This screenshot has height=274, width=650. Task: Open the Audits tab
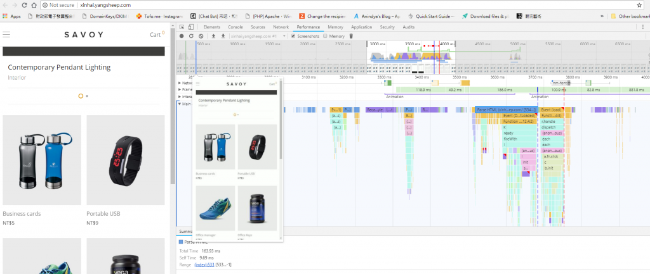click(408, 27)
